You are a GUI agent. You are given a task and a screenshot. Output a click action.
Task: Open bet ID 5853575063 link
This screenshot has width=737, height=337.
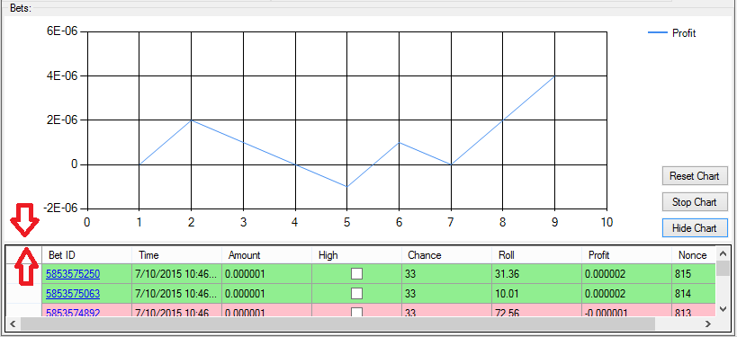[73, 293]
